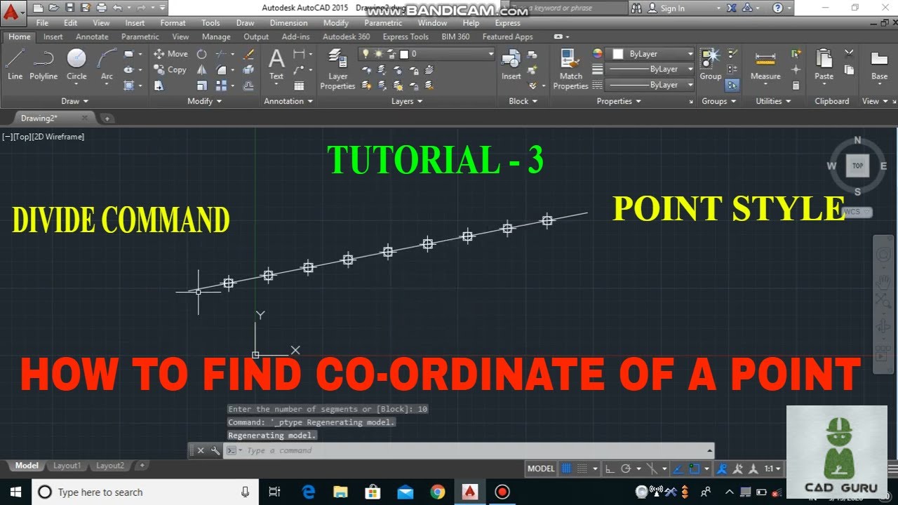The image size is (898, 505).
Task: Toggle object snap tracking
Action: pos(678,469)
